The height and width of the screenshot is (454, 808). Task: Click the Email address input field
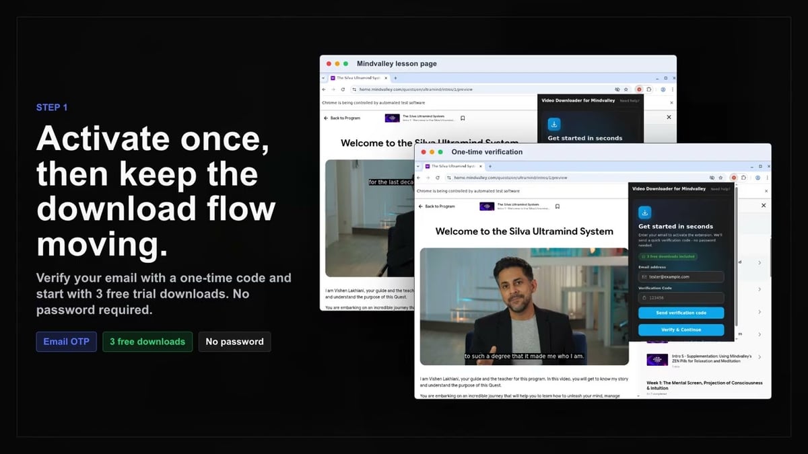(x=681, y=276)
